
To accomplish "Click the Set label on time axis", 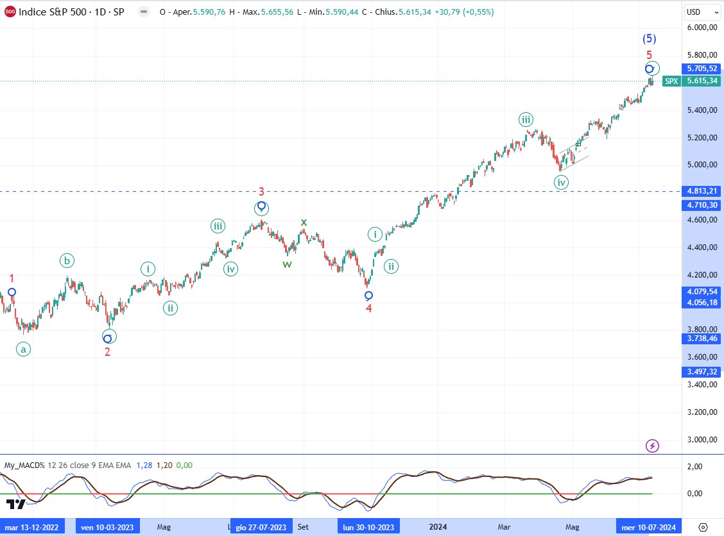I will pyautogui.click(x=303, y=527).
